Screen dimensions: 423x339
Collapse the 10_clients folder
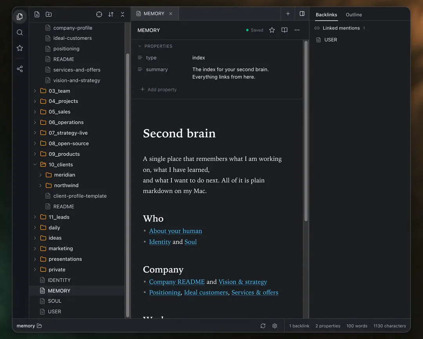tap(35, 164)
